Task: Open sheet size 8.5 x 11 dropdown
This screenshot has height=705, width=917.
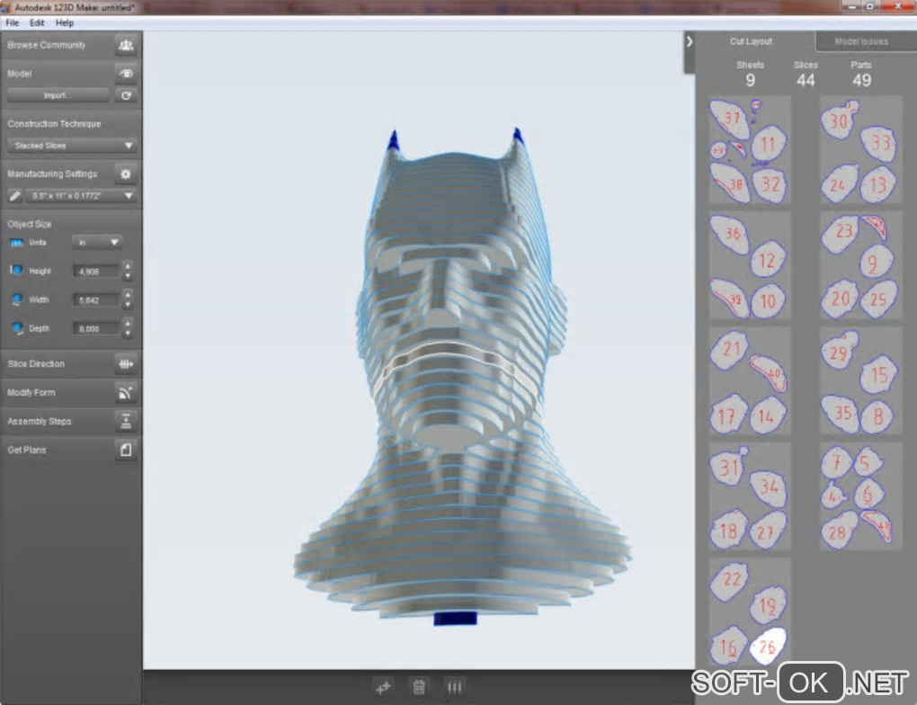Action: (81, 195)
